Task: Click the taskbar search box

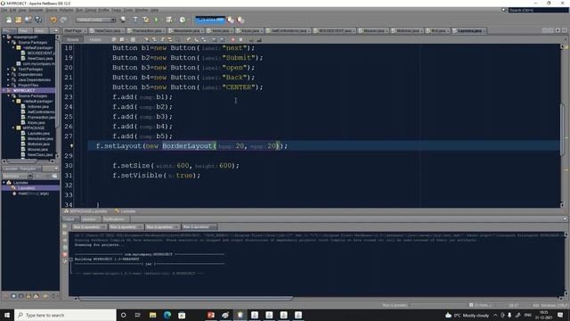Action: [65, 315]
